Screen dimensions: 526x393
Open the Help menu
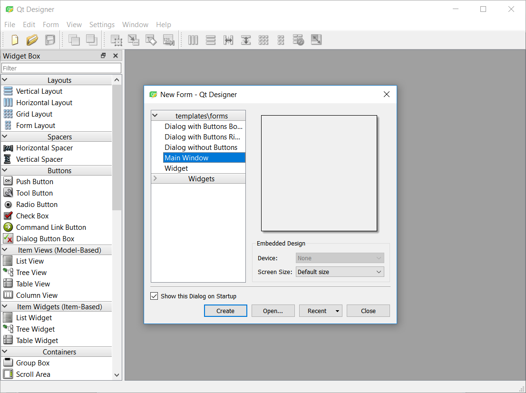[x=164, y=24]
